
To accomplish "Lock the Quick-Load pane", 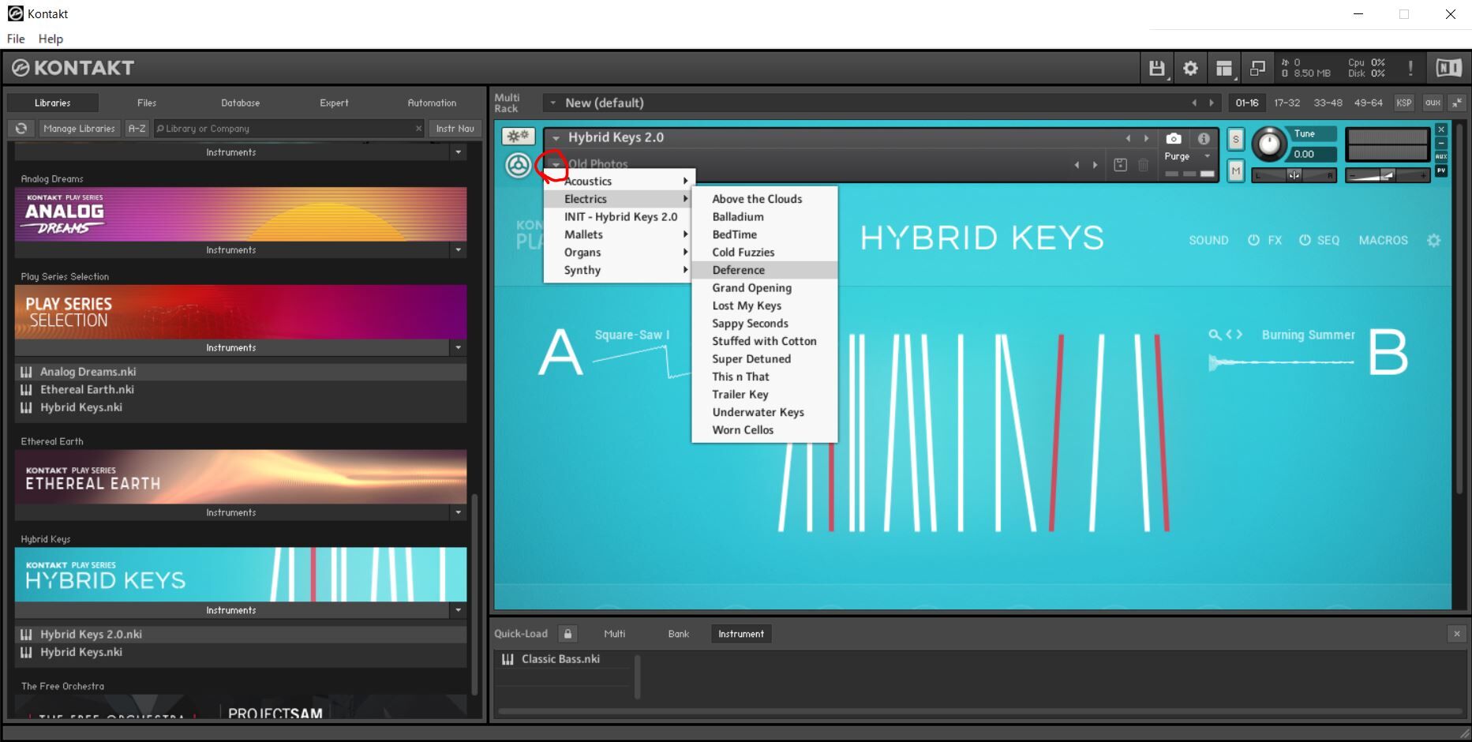I will (x=567, y=634).
